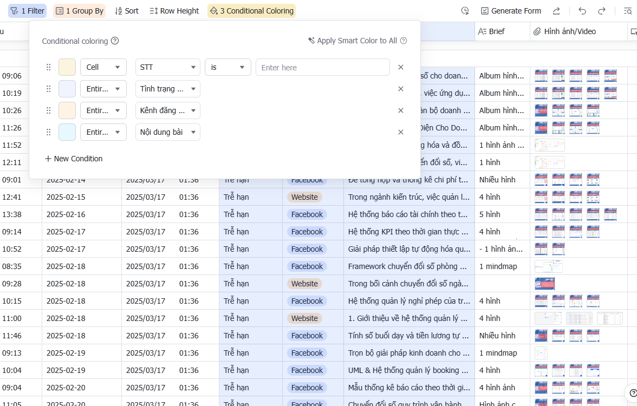Click drag handle of Nội dung bài condition

(x=48, y=132)
